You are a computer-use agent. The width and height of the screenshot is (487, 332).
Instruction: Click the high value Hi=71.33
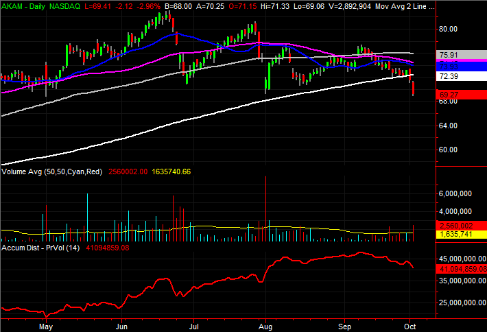coord(275,6)
